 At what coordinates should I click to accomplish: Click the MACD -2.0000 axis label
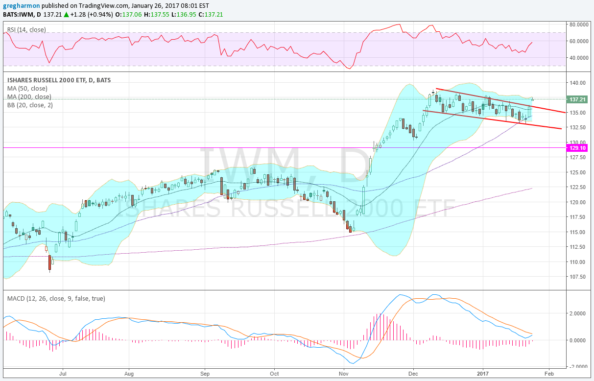[x=578, y=367]
